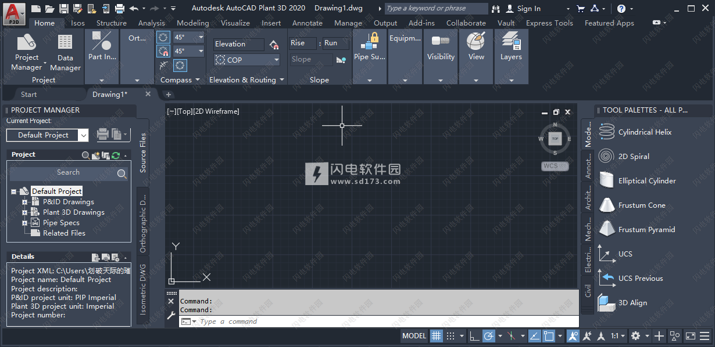Screen dimensions: 715x347
Task: Click the UCS Previous tool
Action: point(640,279)
